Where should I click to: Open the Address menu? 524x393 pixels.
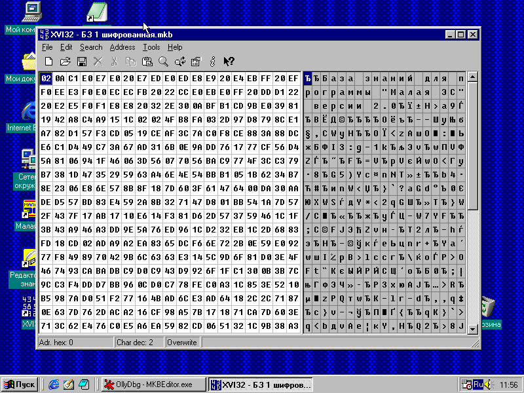122,47
